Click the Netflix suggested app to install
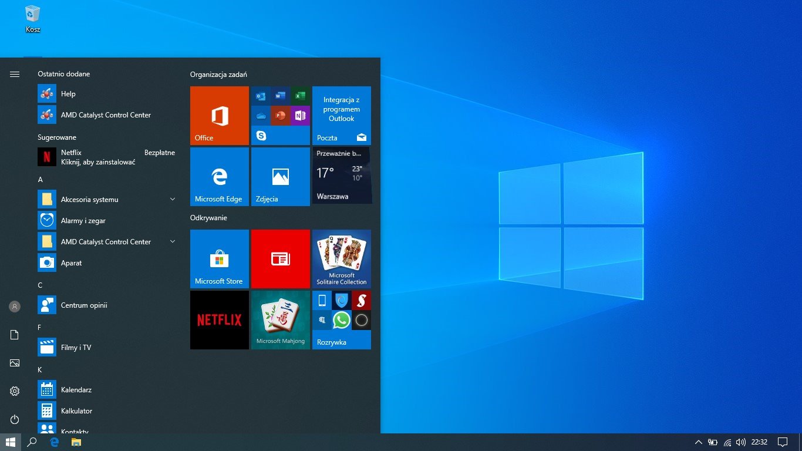Screen dimensions: 802x451 coord(106,157)
